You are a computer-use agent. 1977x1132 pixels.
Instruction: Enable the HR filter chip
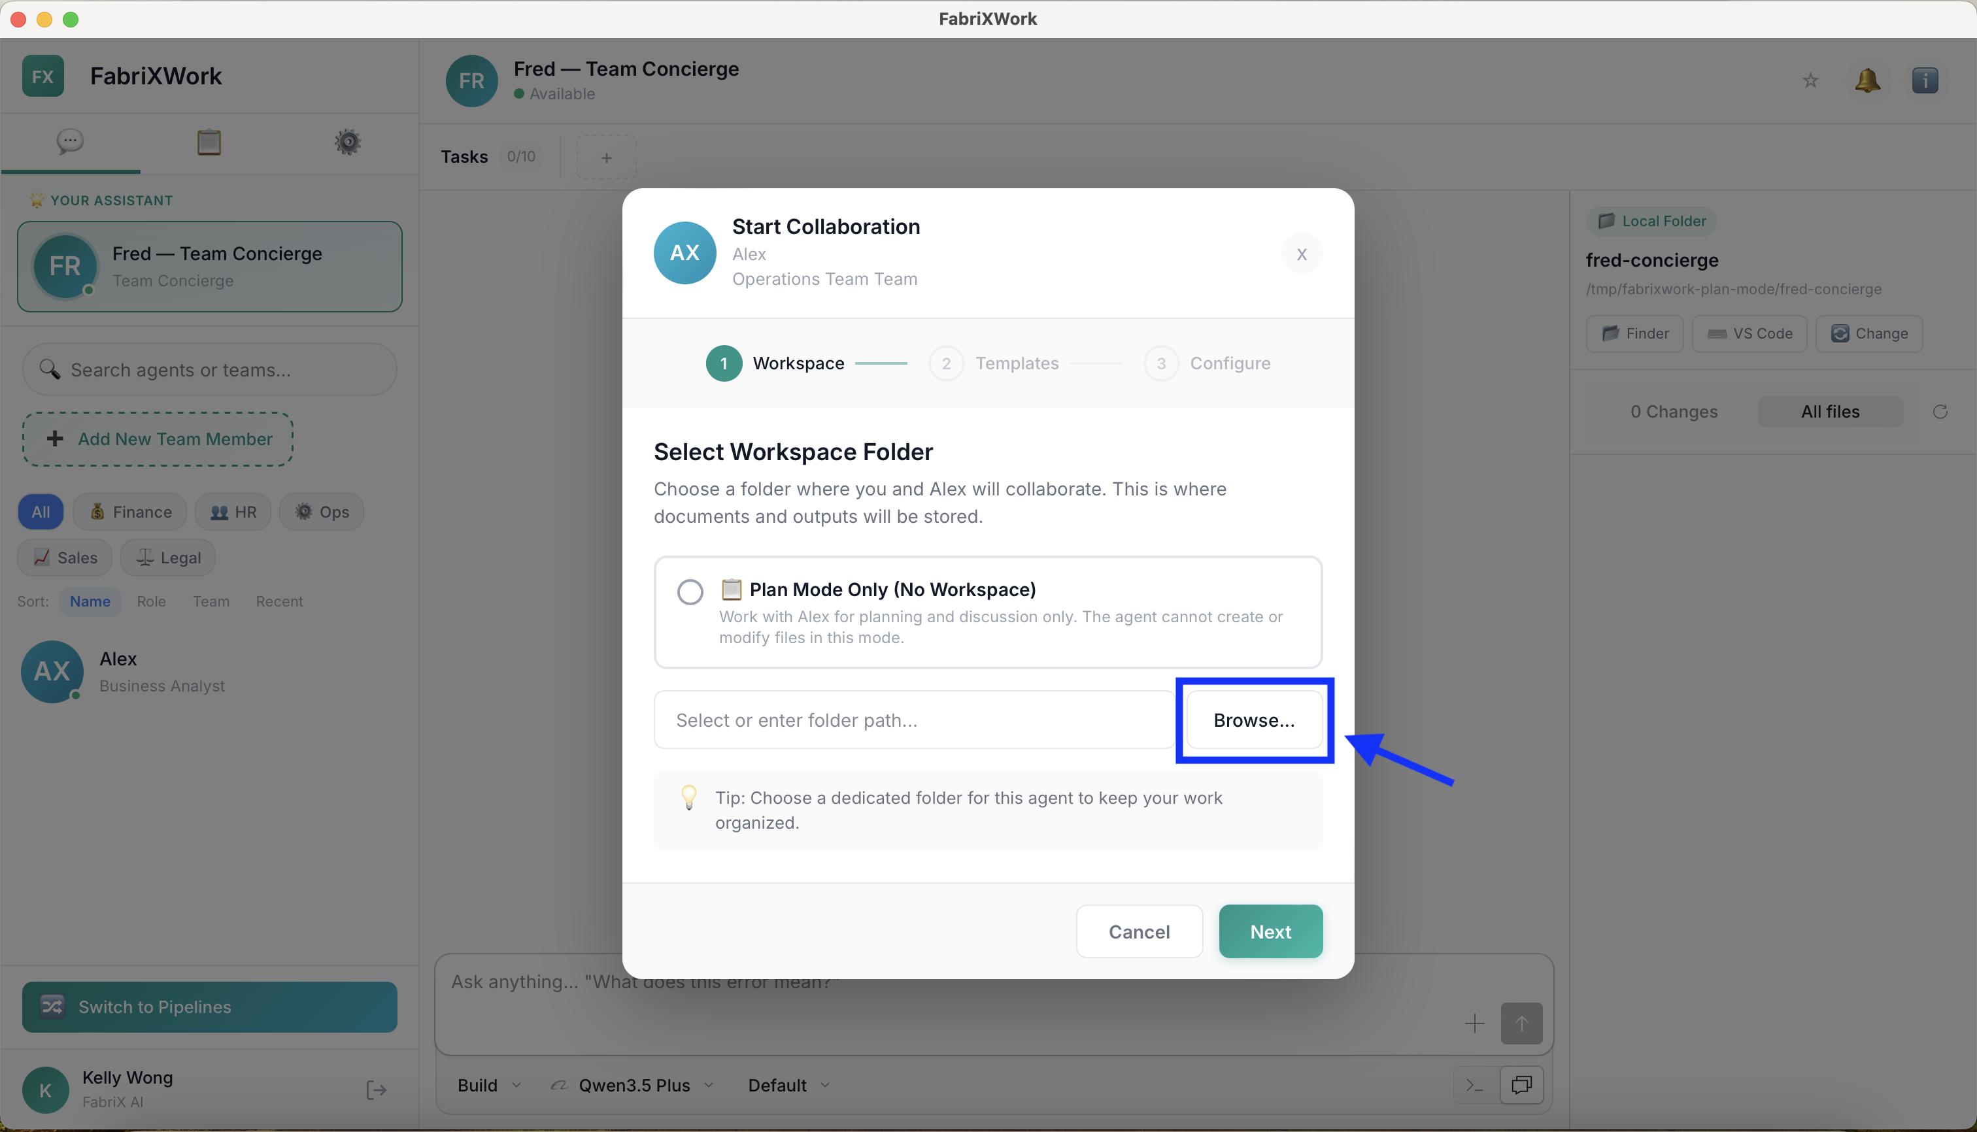point(233,512)
